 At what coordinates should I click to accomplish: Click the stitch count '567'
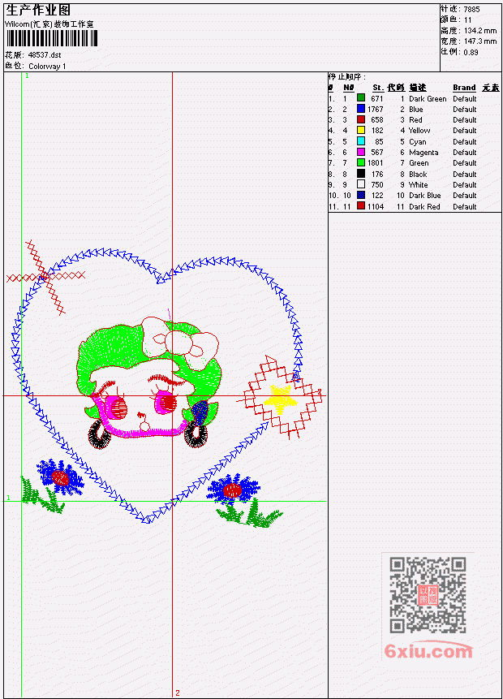point(377,153)
